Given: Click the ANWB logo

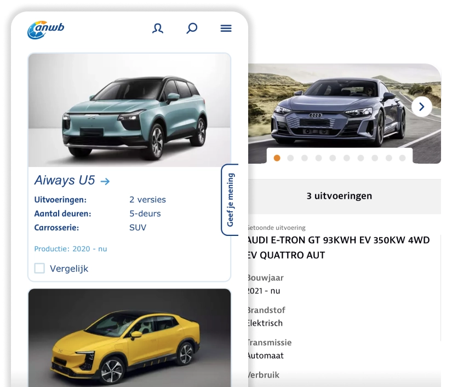Looking at the screenshot, I should tap(46, 30).
